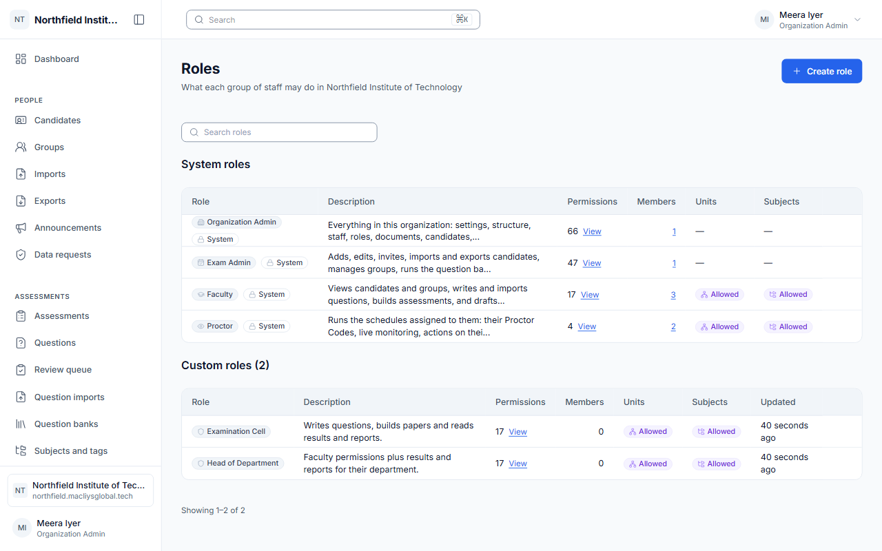This screenshot has height=551, width=882.
Task: Click the Dashboard grid icon
Action: coord(21,59)
